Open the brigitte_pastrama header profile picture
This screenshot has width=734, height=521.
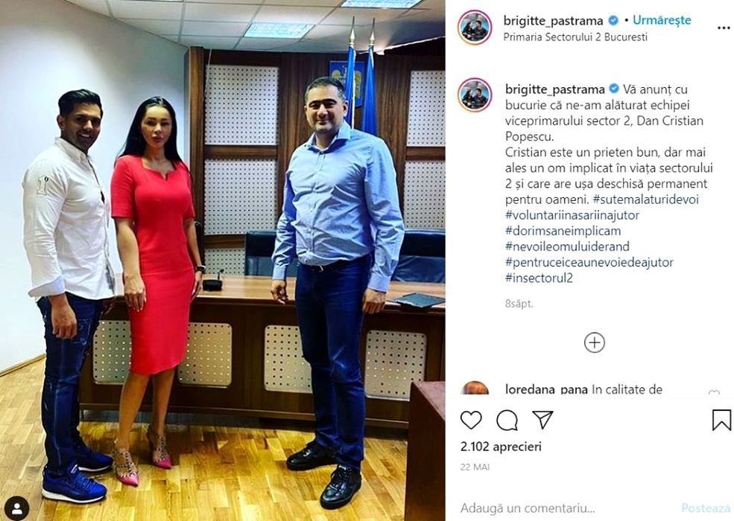(x=475, y=28)
